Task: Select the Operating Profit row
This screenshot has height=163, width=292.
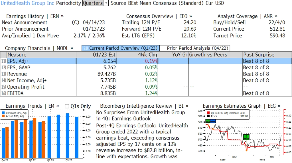Action: (x=146, y=87)
